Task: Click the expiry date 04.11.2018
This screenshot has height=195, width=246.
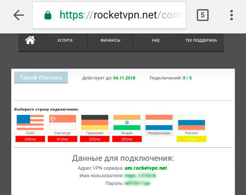Action: 124,78
